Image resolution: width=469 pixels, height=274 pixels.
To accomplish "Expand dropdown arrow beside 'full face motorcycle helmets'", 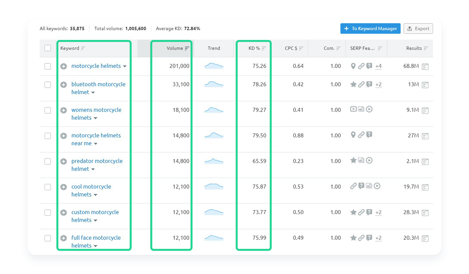I will pos(95,246).
